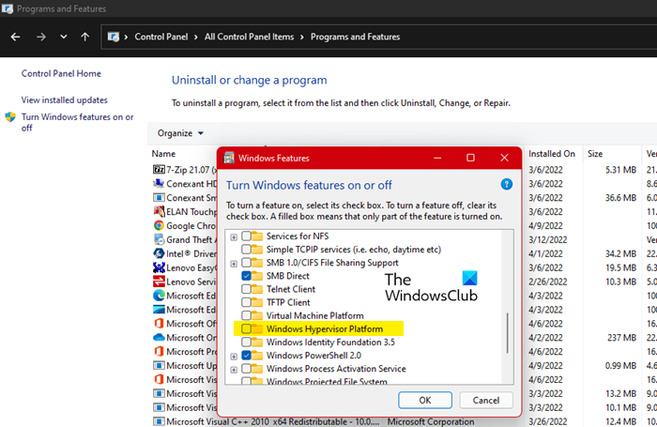Click the 5.31 MB size cell

[620, 170]
